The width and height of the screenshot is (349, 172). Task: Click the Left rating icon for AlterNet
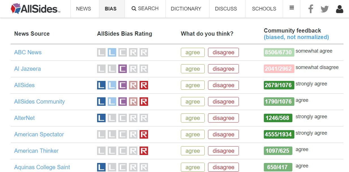point(101,118)
